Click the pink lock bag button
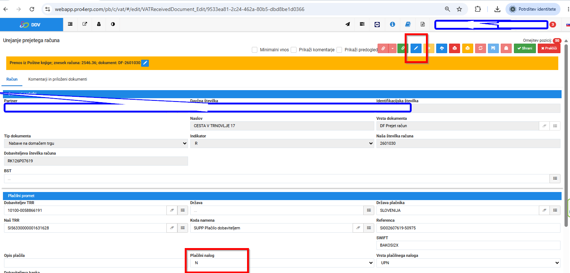Image resolution: width=570 pixels, height=273 pixels. pyautogui.click(x=506, y=48)
